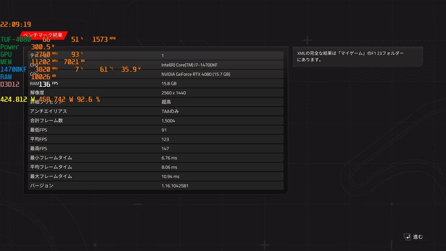The height and width of the screenshot is (251, 446).
Task: Select the 解像度 2560 x 1440 row
Action: (155, 93)
